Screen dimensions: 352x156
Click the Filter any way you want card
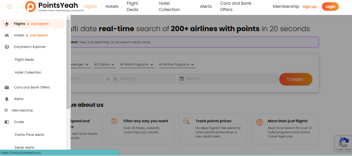tap(141, 129)
